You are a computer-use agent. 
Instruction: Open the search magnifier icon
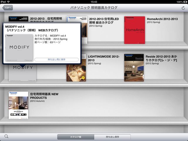pos(6,136)
